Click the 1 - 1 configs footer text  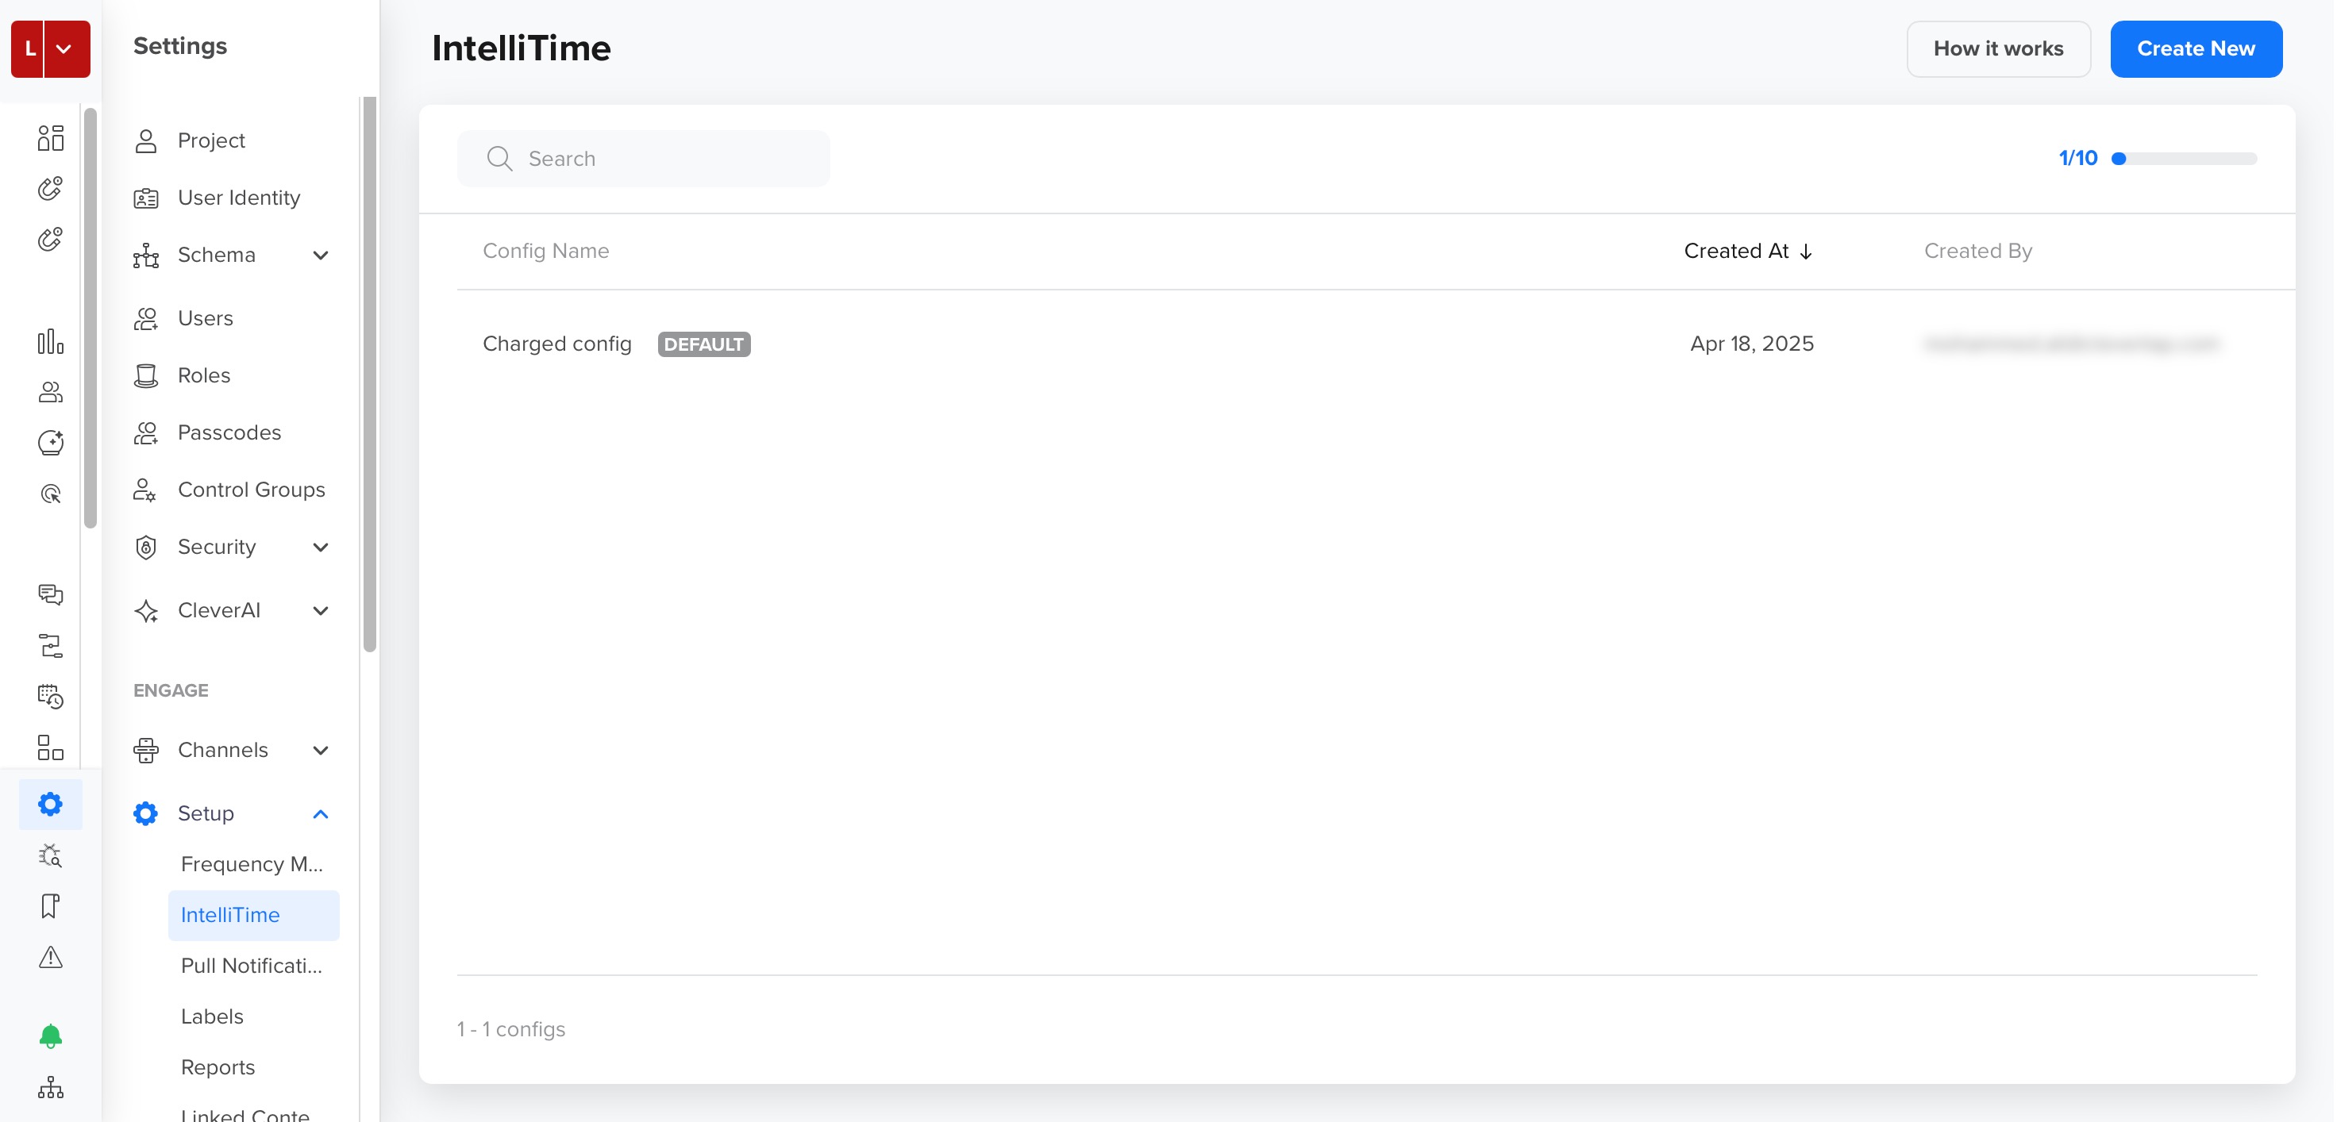(x=510, y=1029)
